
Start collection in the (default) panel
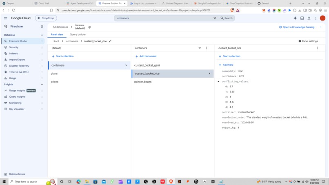tap(63, 56)
